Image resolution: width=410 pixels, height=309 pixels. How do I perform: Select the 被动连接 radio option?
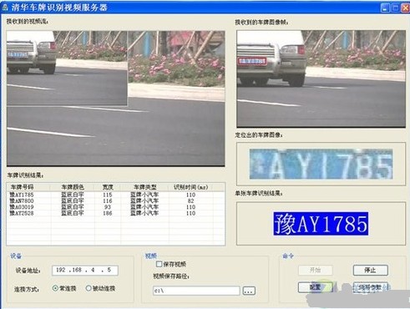(x=89, y=288)
